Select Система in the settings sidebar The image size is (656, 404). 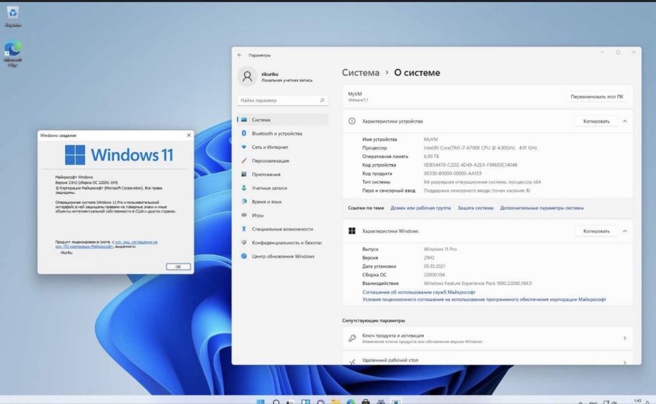(x=283, y=119)
